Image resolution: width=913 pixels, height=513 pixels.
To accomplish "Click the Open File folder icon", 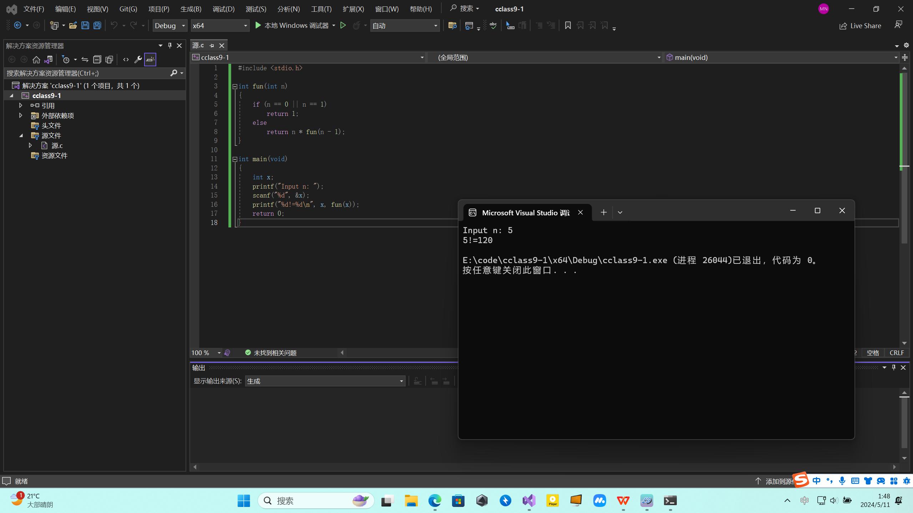I will click(73, 25).
